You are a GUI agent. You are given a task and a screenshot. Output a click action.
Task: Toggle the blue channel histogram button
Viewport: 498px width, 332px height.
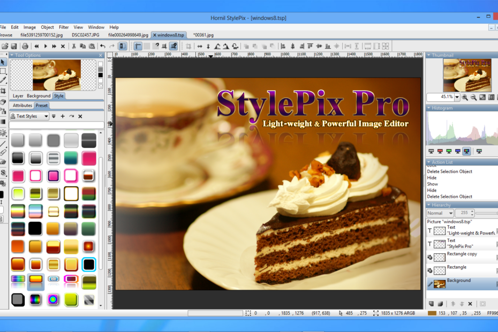point(458,151)
